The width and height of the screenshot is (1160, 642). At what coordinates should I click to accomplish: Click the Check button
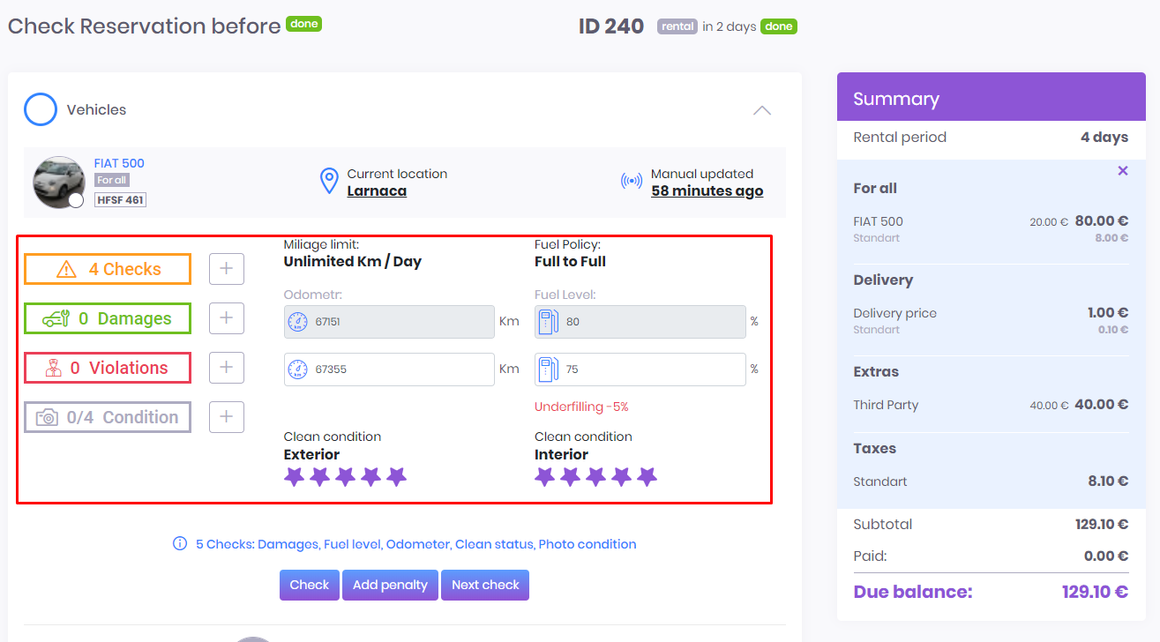(x=310, y=585)
